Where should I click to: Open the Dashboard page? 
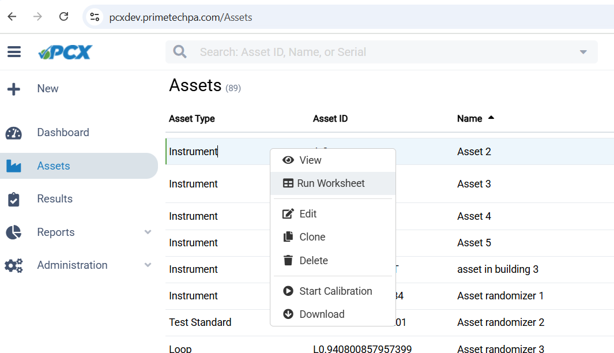[63, 133]
